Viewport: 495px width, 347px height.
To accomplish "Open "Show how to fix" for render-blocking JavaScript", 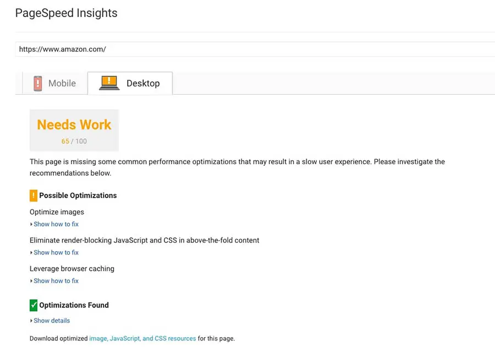I will click(x=56, y=253).
